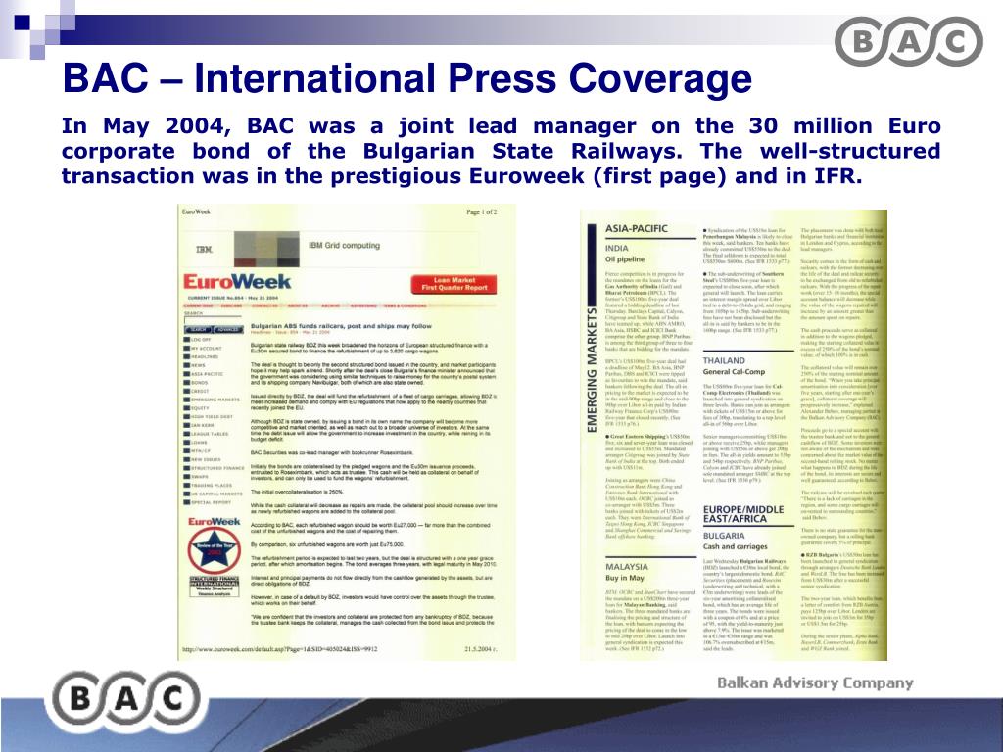Click the euroweek.com URL in page footer
This screenshot has width=1003, height=752.
[279, 648]
